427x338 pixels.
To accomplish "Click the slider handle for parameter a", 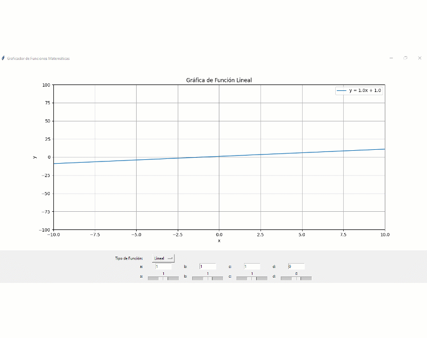I will click(163, 278).
